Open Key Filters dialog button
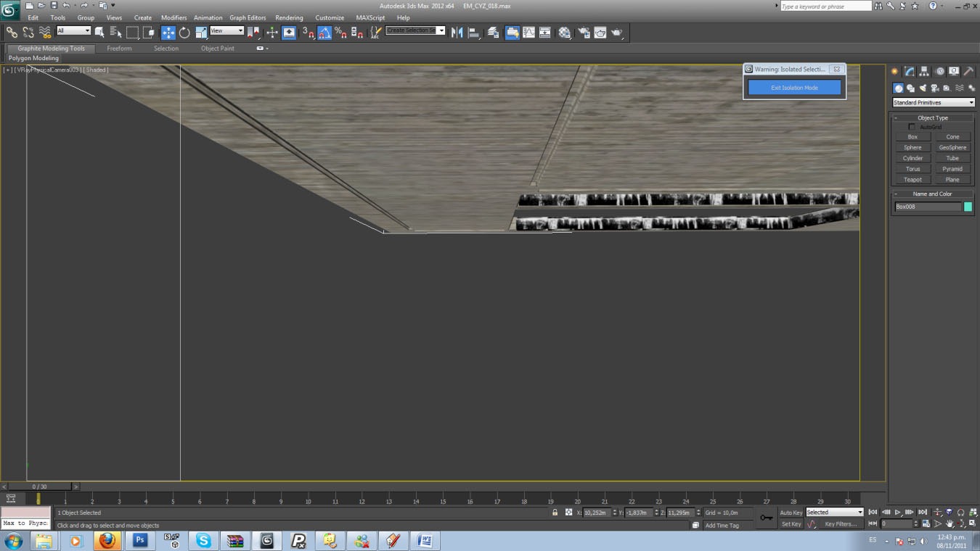 point(840,524)
